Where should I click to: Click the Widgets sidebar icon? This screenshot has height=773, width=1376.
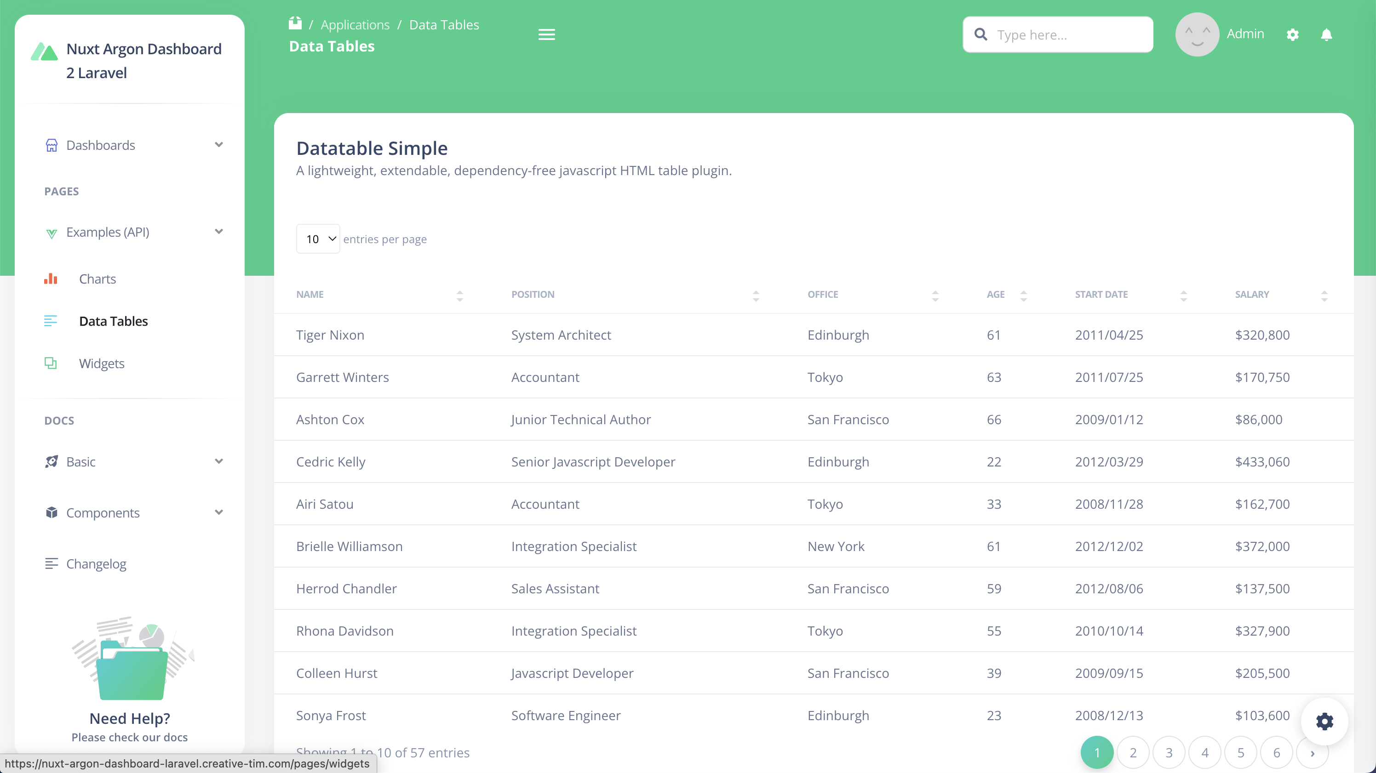(51, 363)
